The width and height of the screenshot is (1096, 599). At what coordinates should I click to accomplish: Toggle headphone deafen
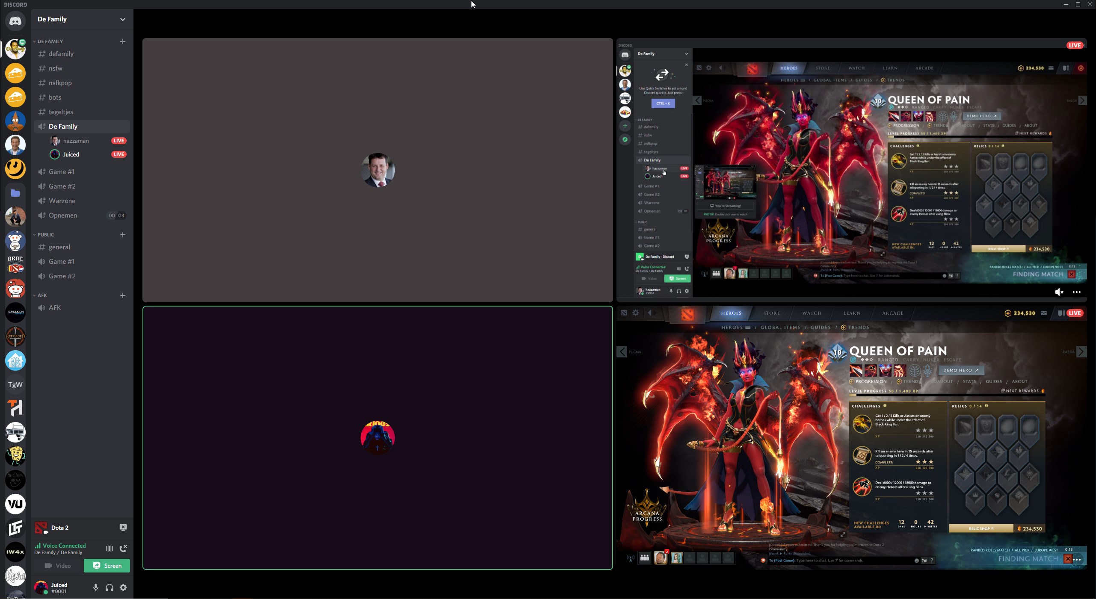click(110, 587)
